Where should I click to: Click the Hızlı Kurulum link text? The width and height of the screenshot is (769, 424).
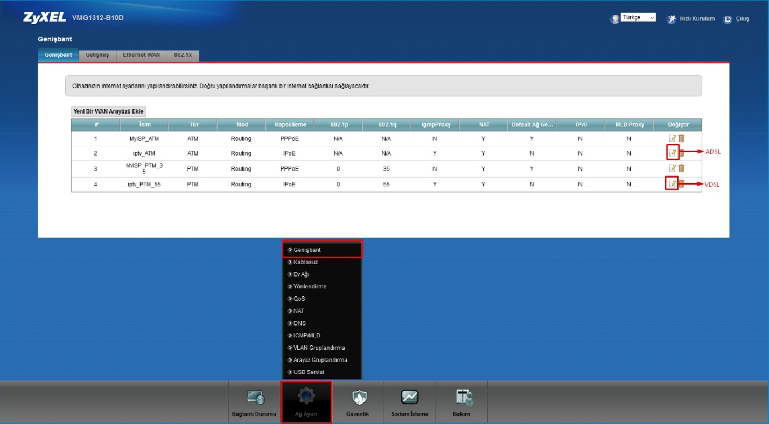tap(697, 19)
